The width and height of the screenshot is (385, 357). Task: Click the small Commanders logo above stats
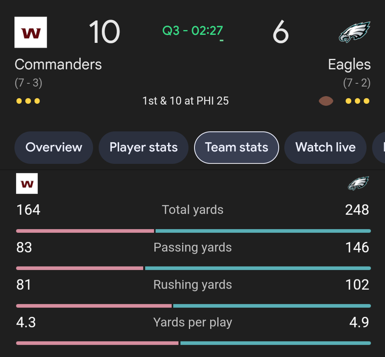[x=27, y=184]
